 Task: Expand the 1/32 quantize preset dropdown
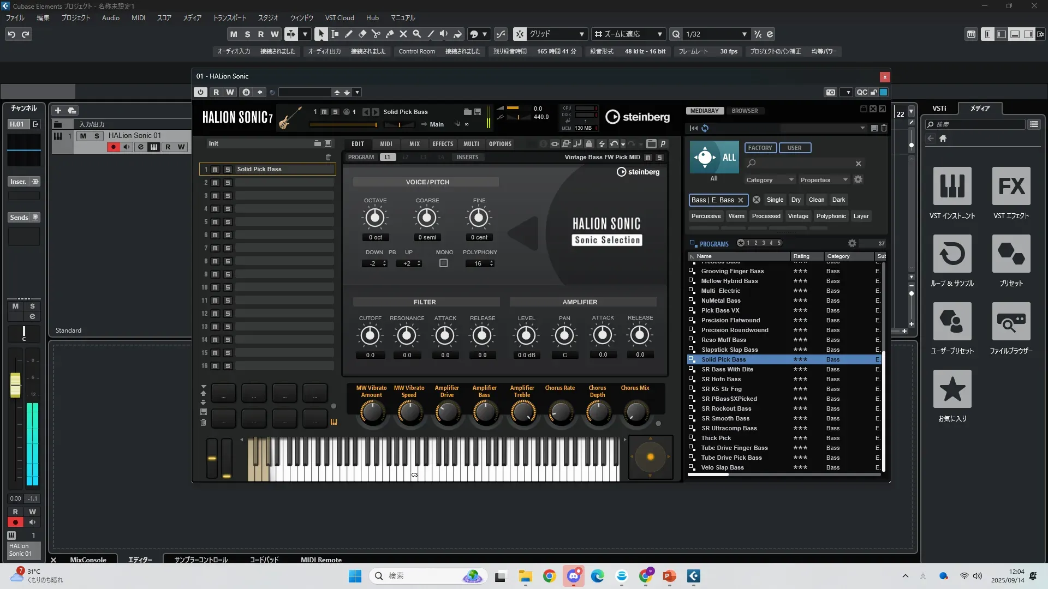click(744, 34)
